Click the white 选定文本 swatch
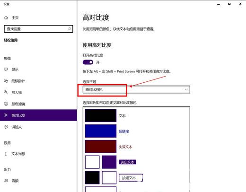Viewport: 246px width, 192px height. pos(92,162)
